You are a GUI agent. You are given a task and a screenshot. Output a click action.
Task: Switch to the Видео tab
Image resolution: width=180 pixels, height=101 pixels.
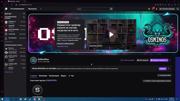click(63, 76)
